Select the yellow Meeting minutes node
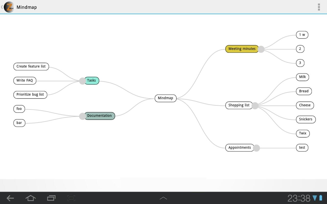327x204 pixels. pos(242,49)
